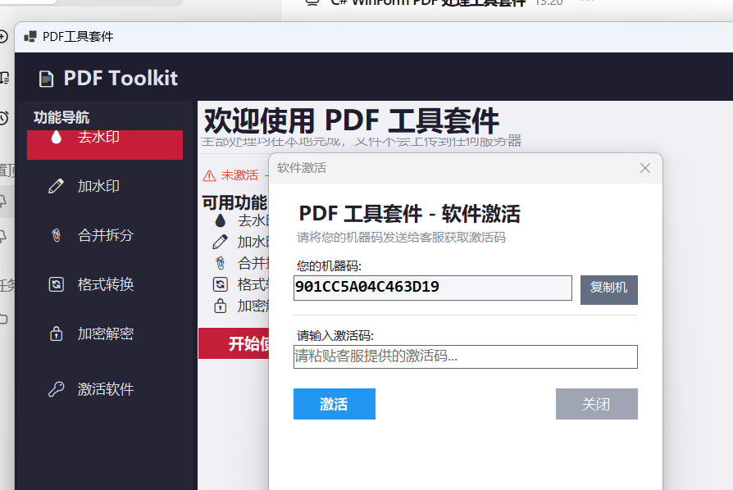Click the water drop icon beside 去水印

(x=56, y=137)
